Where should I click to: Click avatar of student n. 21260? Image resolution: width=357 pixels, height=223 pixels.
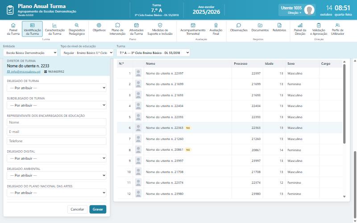(x=138, y=139)
